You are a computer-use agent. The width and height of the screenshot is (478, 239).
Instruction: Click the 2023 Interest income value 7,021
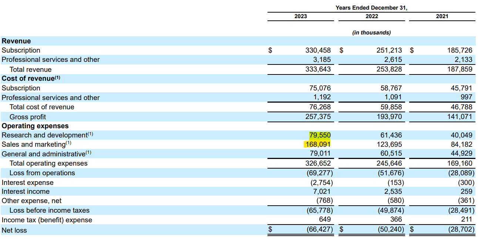[x=322, y=192]
